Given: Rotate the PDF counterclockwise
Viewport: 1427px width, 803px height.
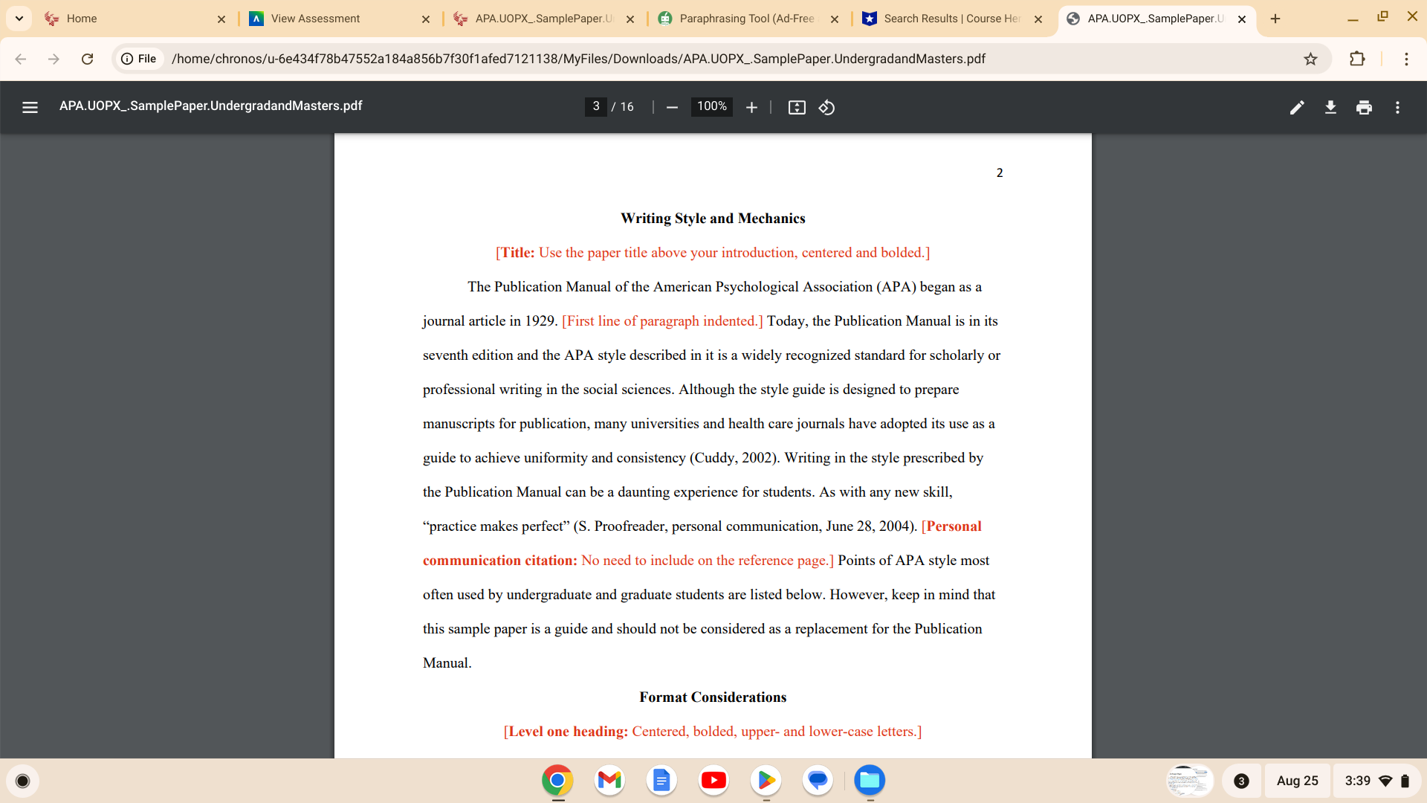Looking at the screenshot, I should coord(826,107).
